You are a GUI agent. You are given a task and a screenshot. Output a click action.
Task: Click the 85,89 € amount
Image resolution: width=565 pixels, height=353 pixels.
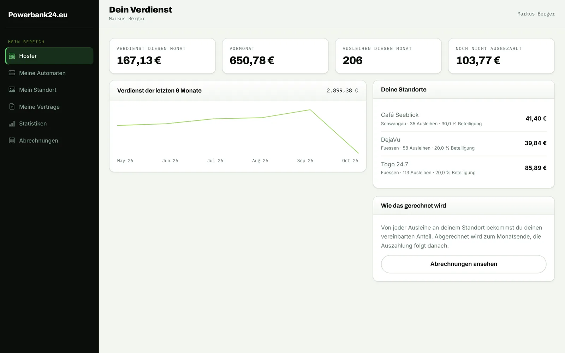pyautogui.click(x=535, y=168)
